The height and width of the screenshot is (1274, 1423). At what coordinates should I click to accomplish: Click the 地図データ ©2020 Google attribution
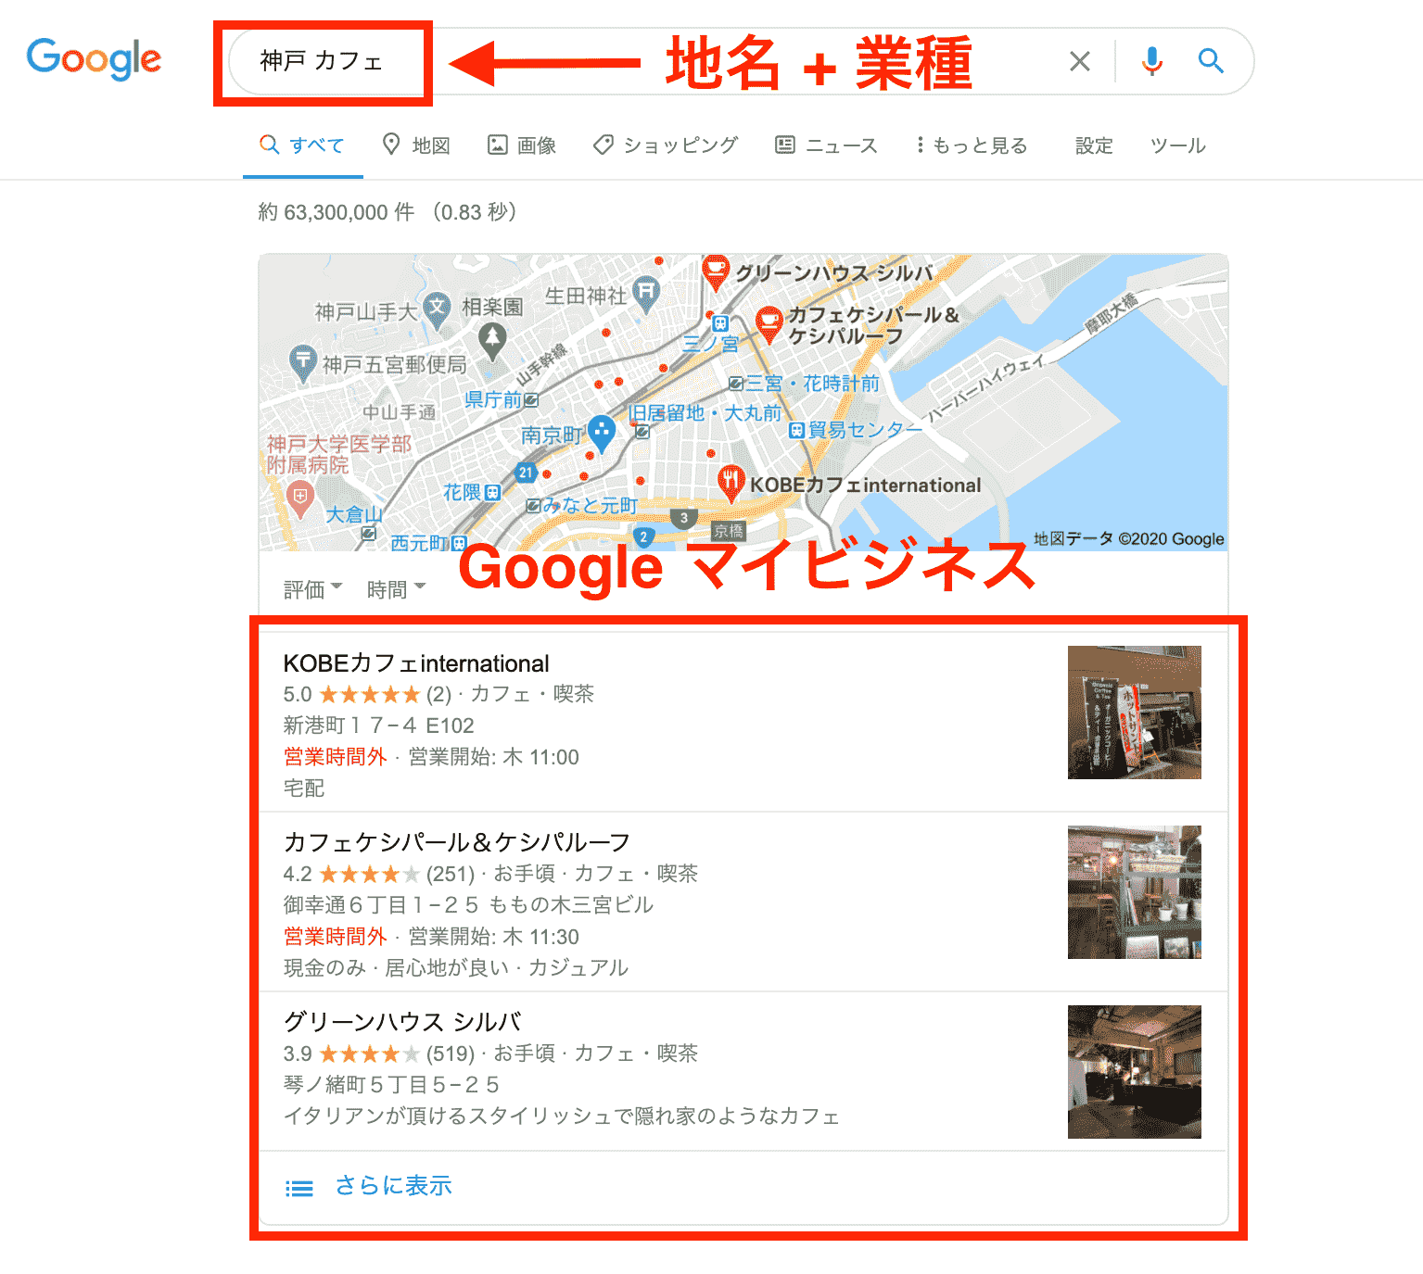point(1129,539)
